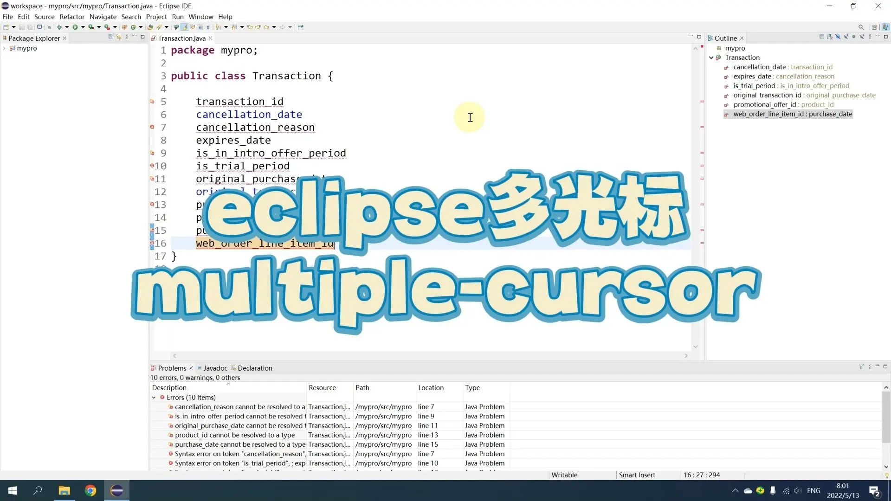Select the purchase_date cannot be resolved error

240,444
